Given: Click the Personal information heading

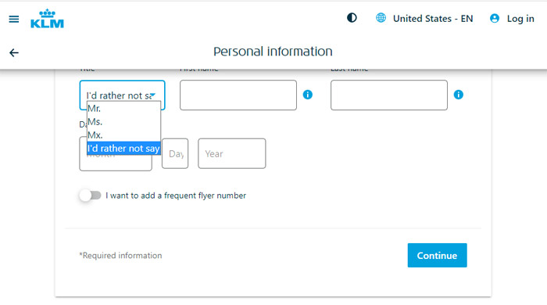Looking at the screenshot, I should click(273, 52).
